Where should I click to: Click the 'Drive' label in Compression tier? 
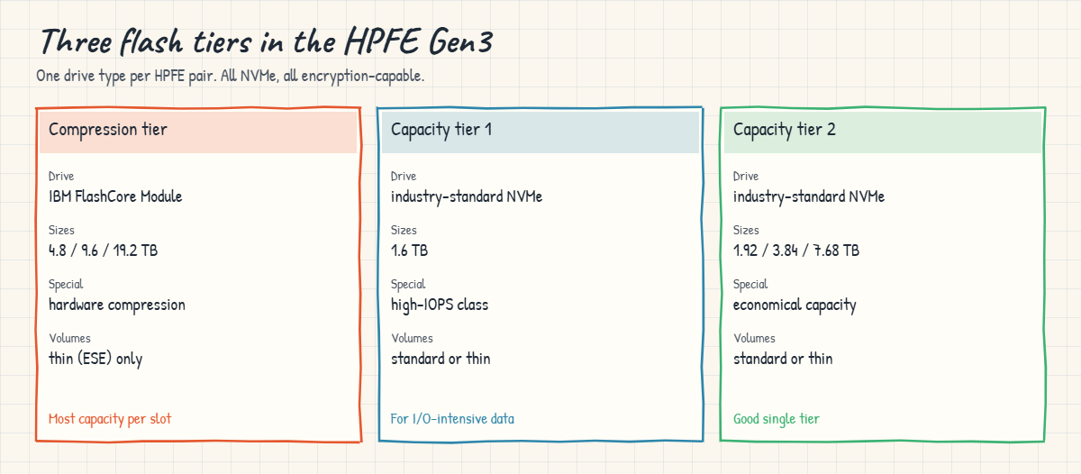pyautogui.click(x=61, y=177)
